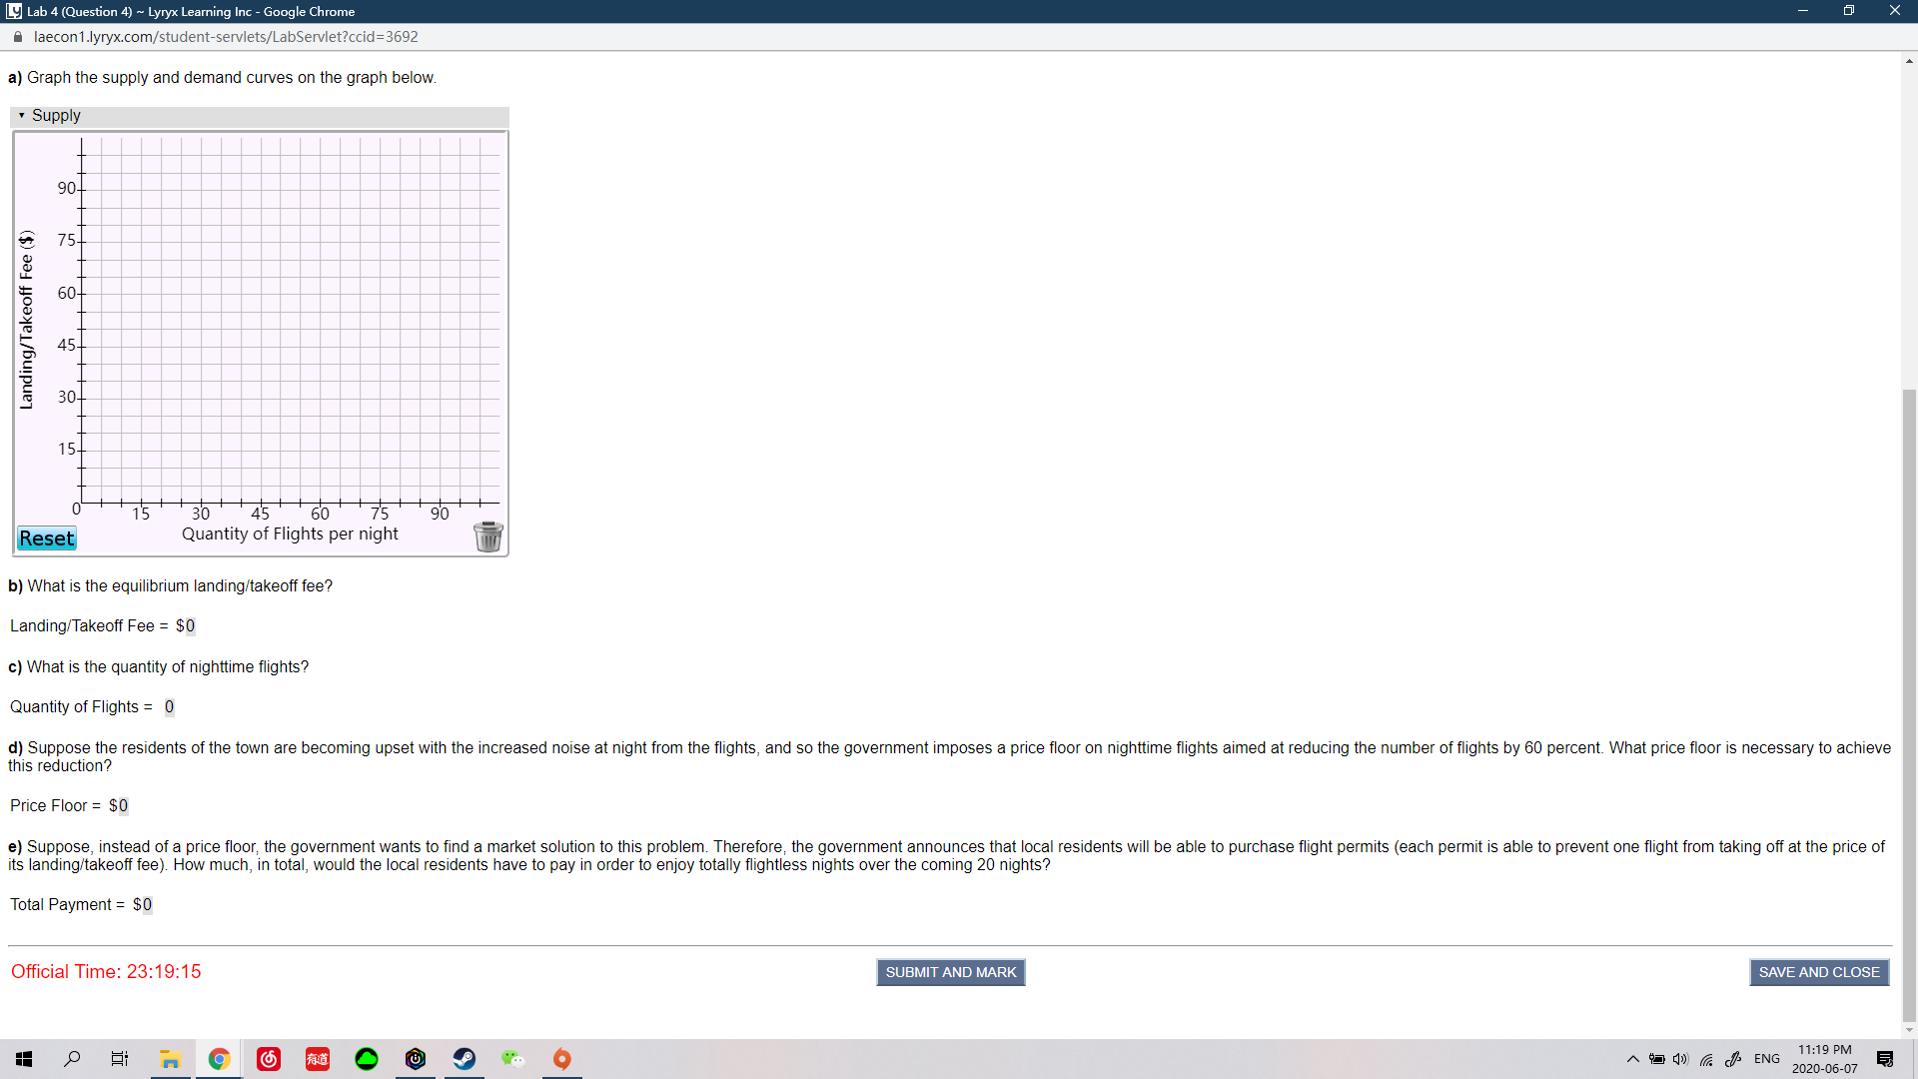
Task: Click the ENG language indicator
Action: (1766, 1059)
